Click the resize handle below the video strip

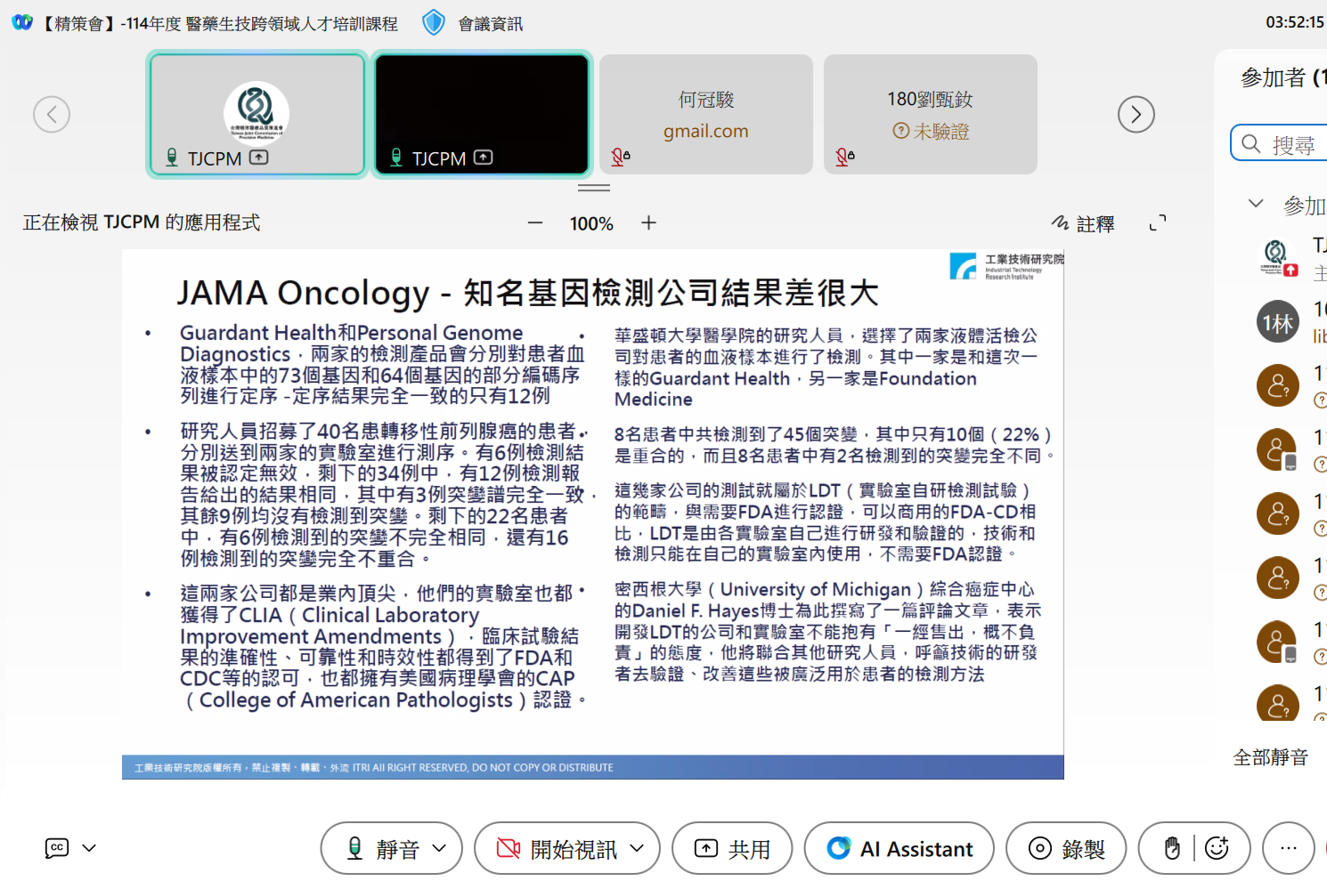pyautogui.click(x=594, y=188)
